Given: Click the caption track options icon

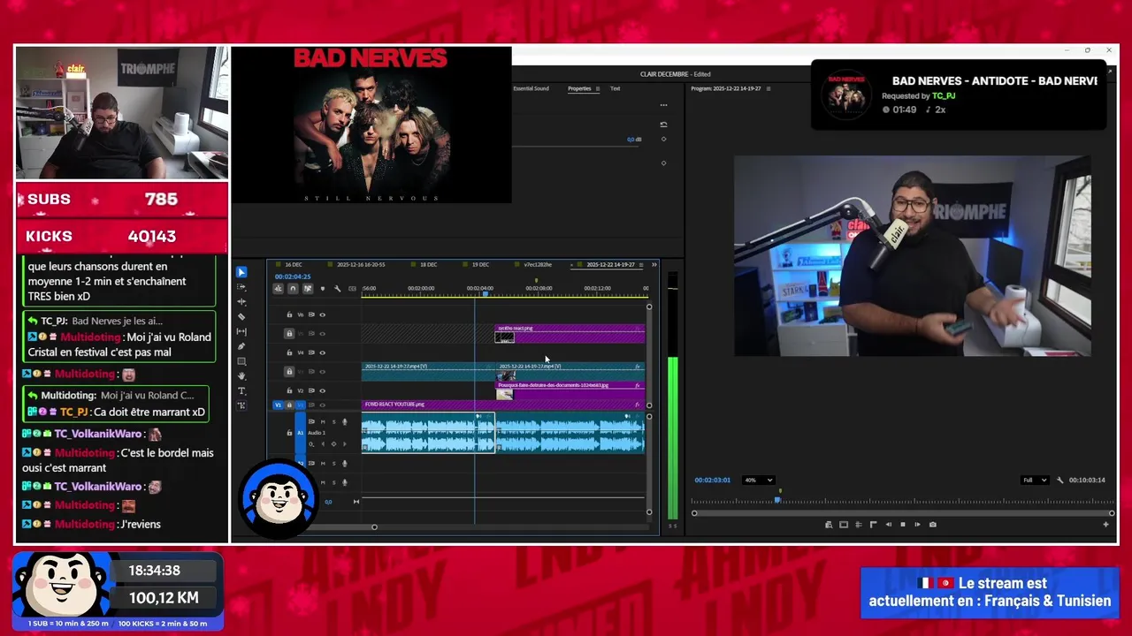Looking at the screenshot, I should click(352, 289).
